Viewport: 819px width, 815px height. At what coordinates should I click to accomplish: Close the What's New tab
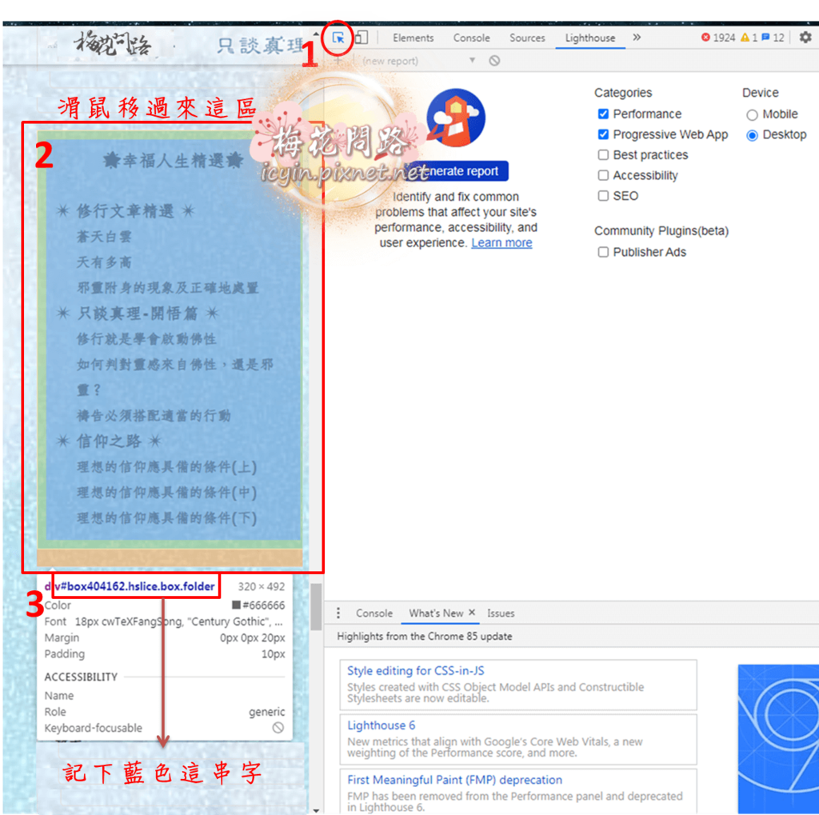[472, 613]
